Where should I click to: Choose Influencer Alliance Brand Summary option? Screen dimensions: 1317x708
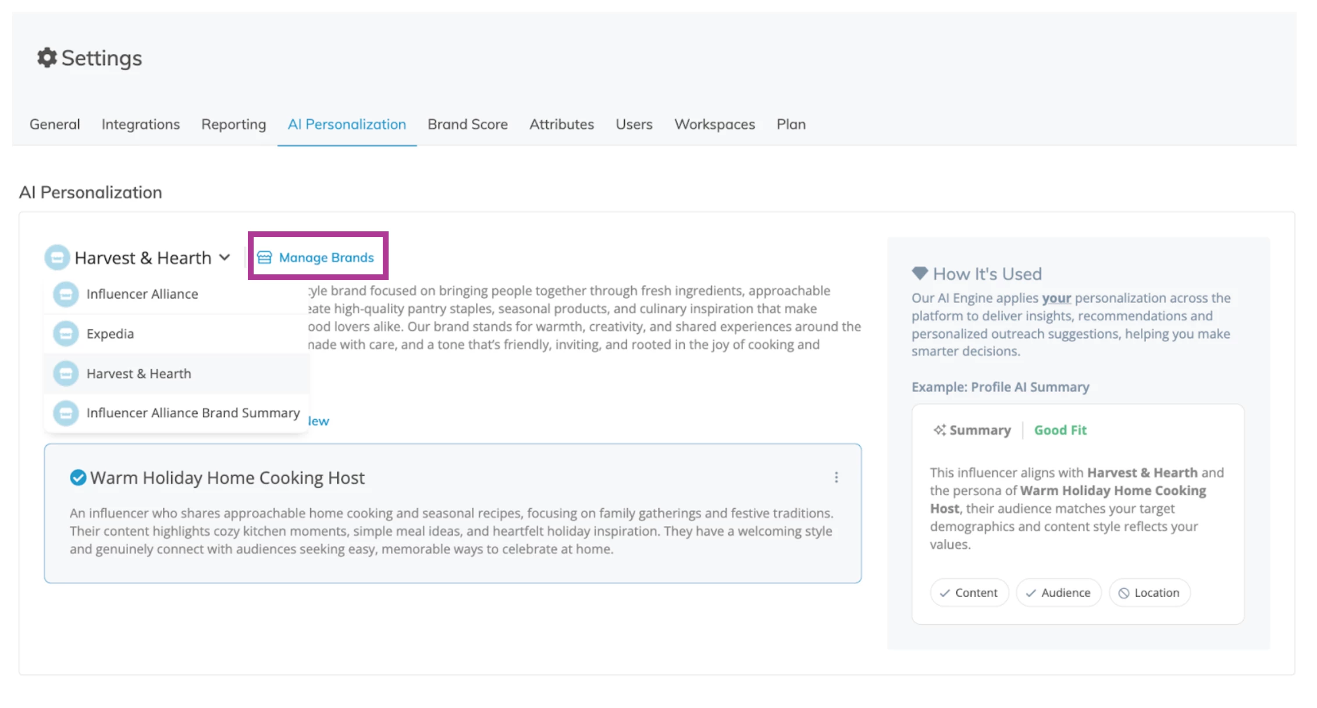(x=193, y=413)
